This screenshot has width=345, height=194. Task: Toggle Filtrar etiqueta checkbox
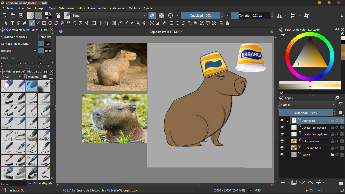pos(30,183)
